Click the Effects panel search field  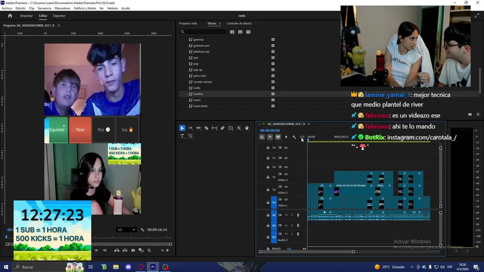(x=203, y=32)
